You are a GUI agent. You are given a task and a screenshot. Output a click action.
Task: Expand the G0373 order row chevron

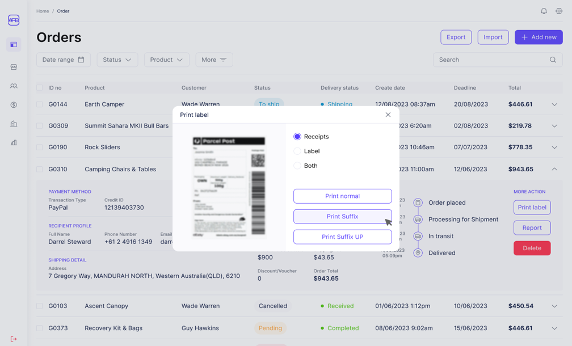(x=554, y=328)
